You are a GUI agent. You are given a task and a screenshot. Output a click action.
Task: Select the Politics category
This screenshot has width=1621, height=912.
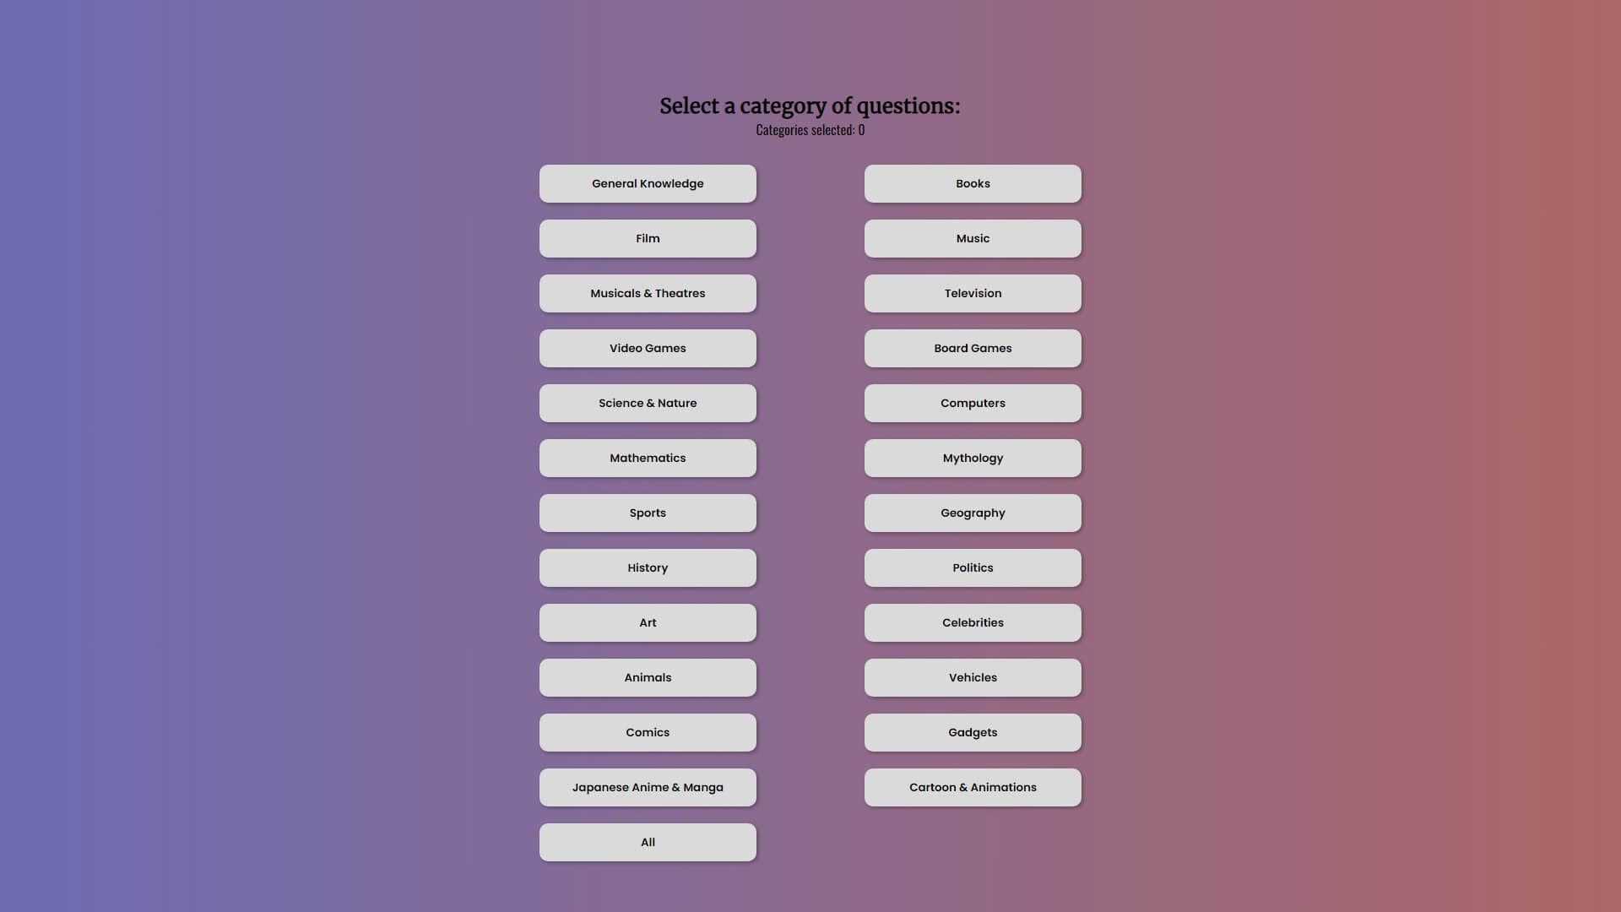[972, 567]
